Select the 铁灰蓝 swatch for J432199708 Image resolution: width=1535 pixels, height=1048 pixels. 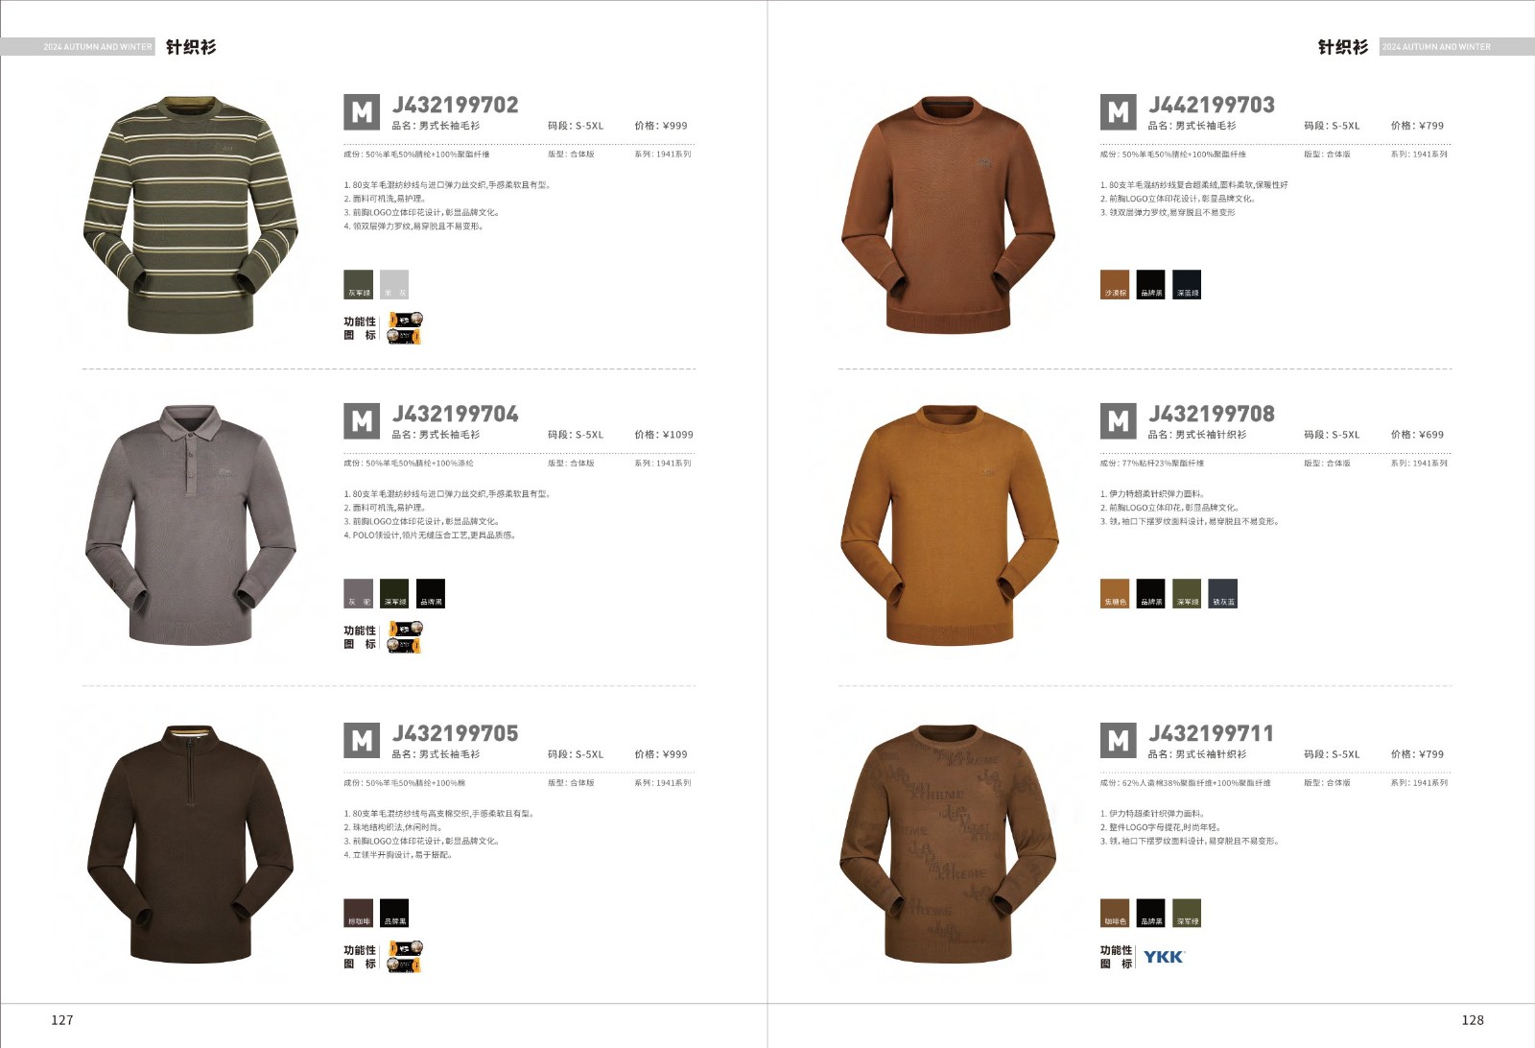1223,593
